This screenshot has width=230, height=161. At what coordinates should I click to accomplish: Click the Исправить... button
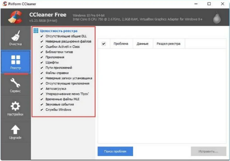[208, 151]
